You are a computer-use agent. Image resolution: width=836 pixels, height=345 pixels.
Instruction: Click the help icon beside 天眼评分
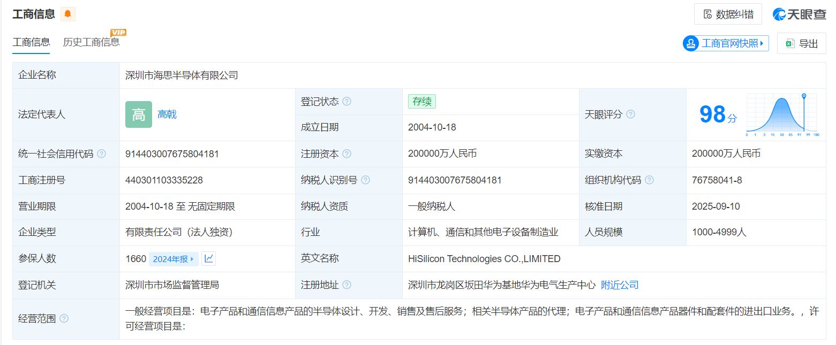click(x=631, y=114)
